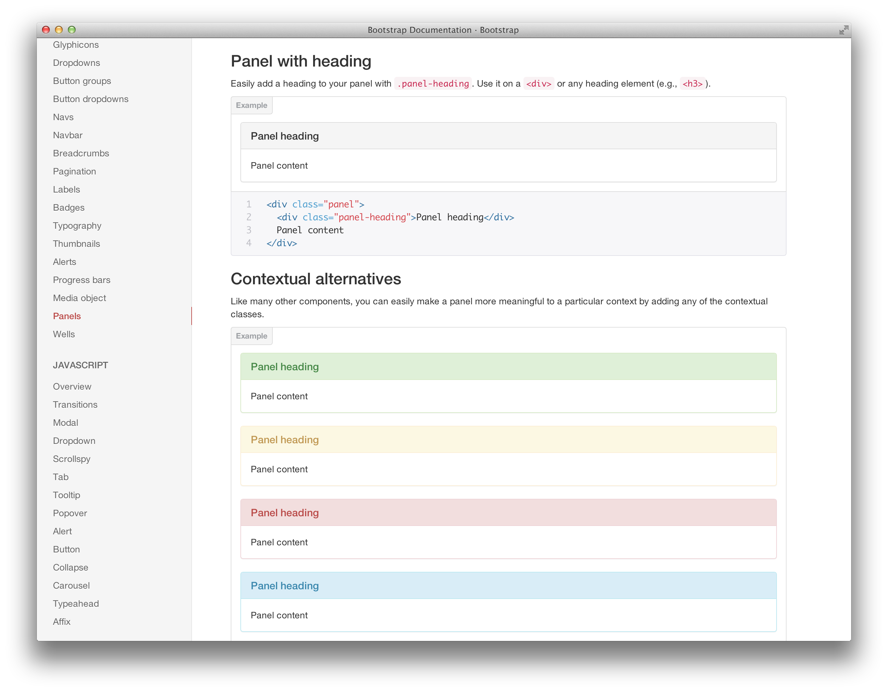Open JavaScript Overview link
The height and width of the screenshot is (692, 888).
pyautogui.click(x=72, y=387)
